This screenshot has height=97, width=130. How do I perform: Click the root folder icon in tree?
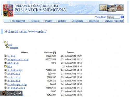5,42
